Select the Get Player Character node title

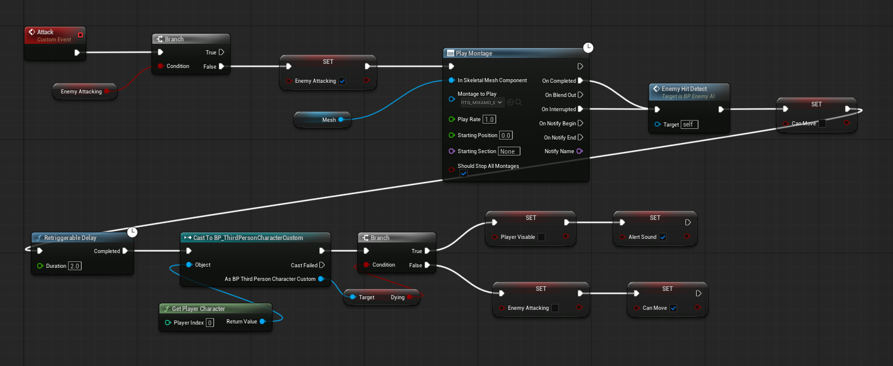(199, 309)
